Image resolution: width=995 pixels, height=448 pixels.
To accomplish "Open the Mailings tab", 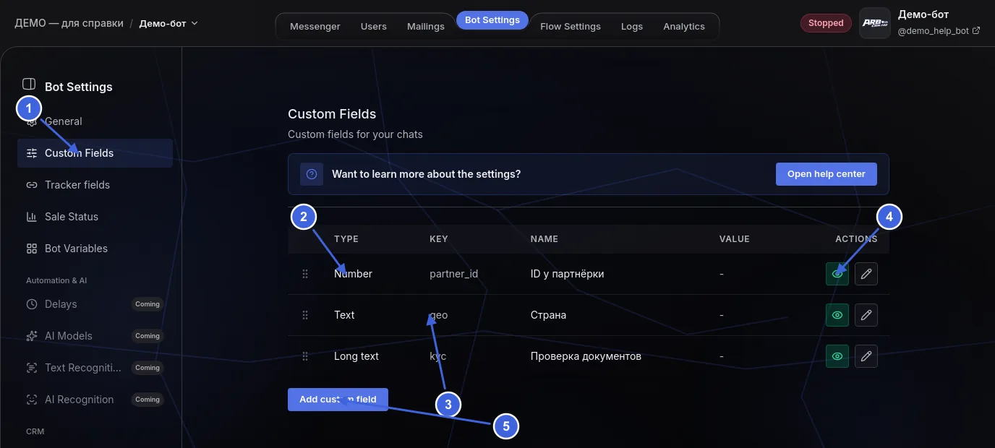I will pyautogui.click(x=426, y=26).
